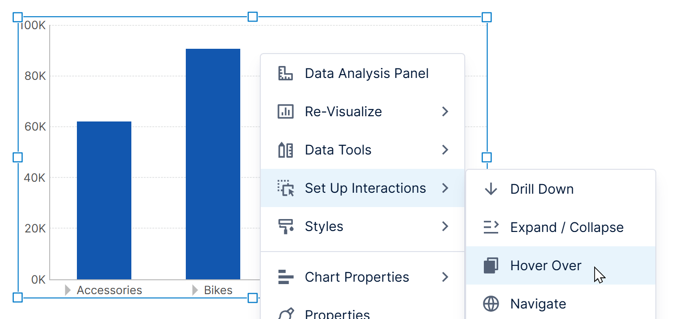Click the top-right chart resize handle
673x319 pixels.
pos(486,17)
